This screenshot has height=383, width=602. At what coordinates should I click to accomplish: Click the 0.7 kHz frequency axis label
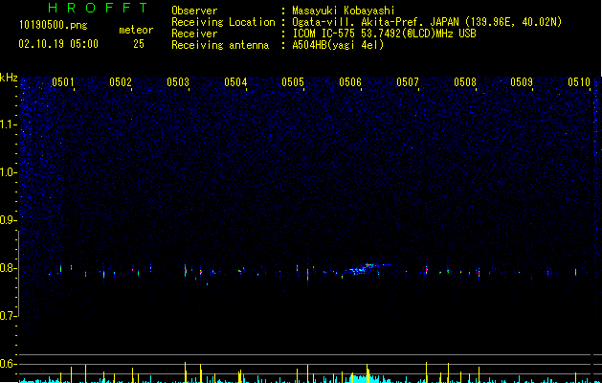9,316
